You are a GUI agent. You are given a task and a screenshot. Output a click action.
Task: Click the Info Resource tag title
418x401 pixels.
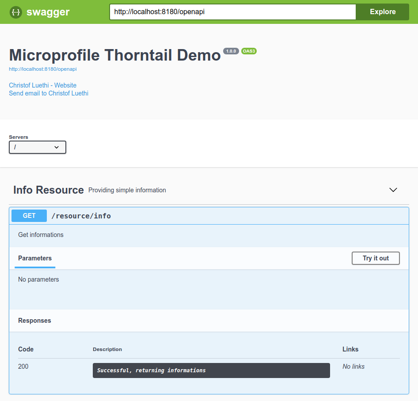[49, 190]
